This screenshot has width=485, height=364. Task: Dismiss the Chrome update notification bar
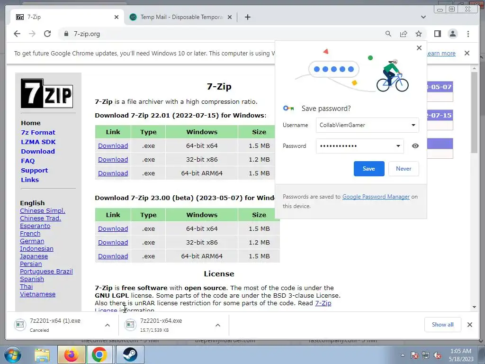pos(467,53)
